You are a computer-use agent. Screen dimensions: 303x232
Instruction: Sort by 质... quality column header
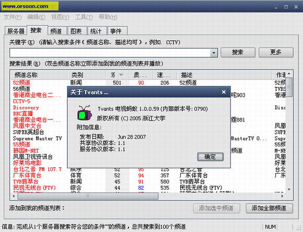[x=141, y=75]
